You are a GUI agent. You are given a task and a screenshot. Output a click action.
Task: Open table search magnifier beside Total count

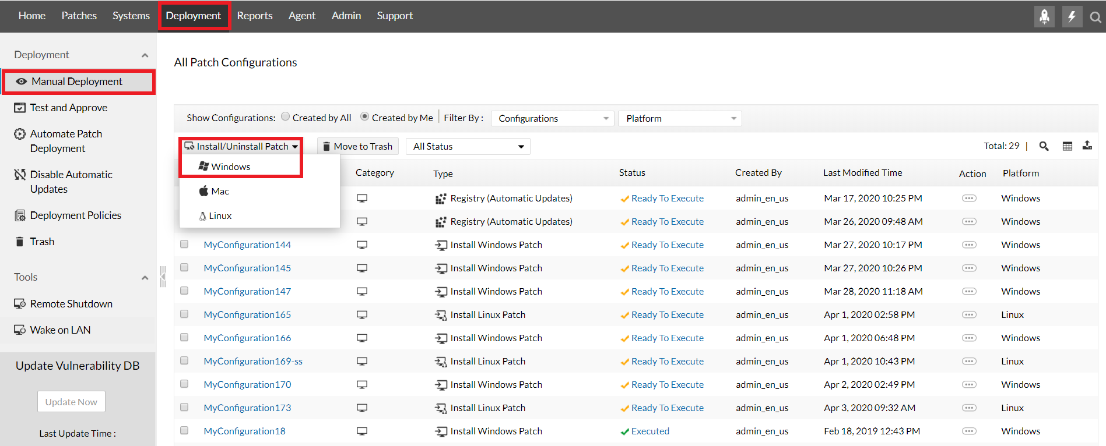(x=1044, y=146)
